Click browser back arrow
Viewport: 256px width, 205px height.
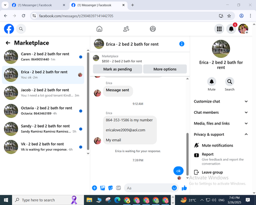point(6,16)
